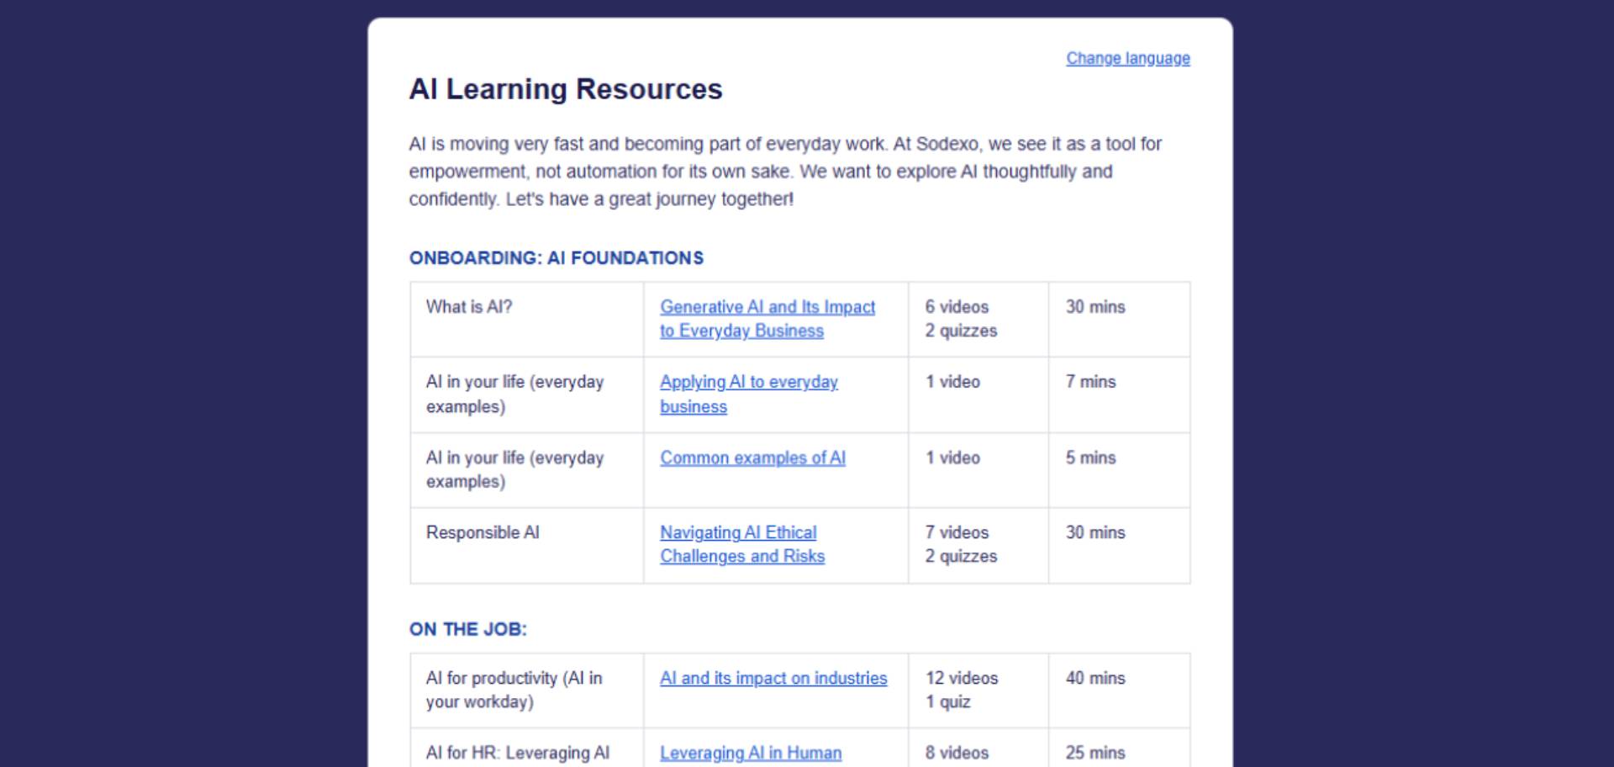
Task: Click the Change language link
Action: point(1128,58)
